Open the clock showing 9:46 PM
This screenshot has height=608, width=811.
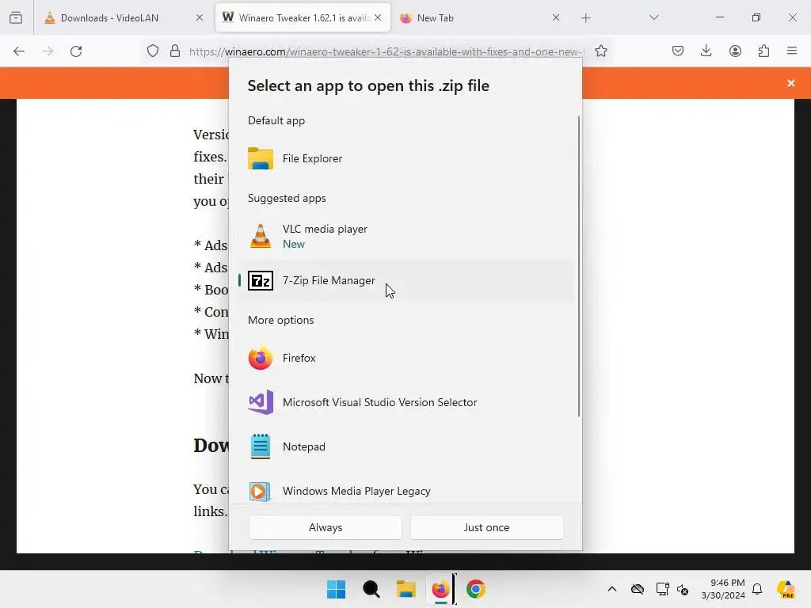(723, 589)
